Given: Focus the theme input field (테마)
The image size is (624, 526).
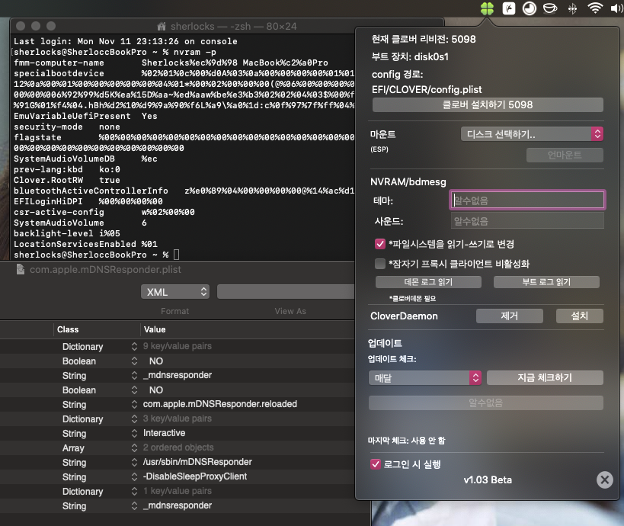Looking at the screenshot, I should [527, 200].
